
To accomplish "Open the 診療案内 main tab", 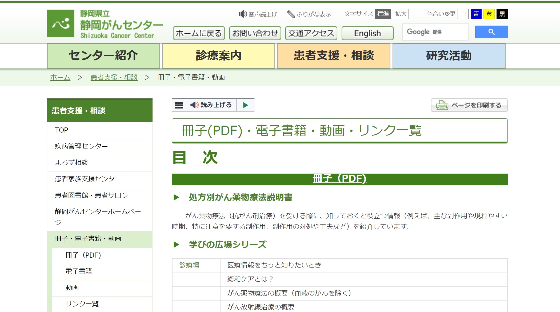I will [x=218, y=56].
